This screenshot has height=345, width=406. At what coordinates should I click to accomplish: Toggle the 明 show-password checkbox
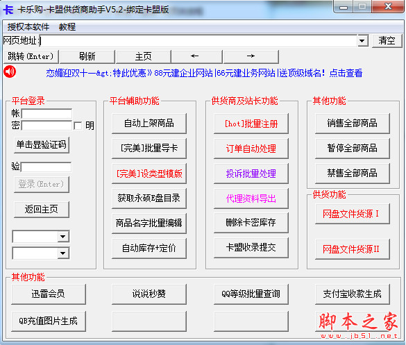click(78, 126)
